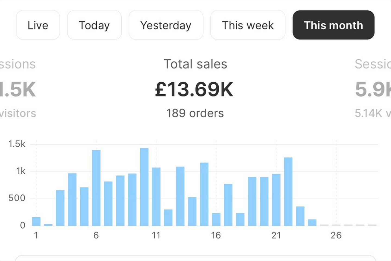391x261 pixels.
Task: Tap the day 26 x-axis label
Action: point(336,235)
